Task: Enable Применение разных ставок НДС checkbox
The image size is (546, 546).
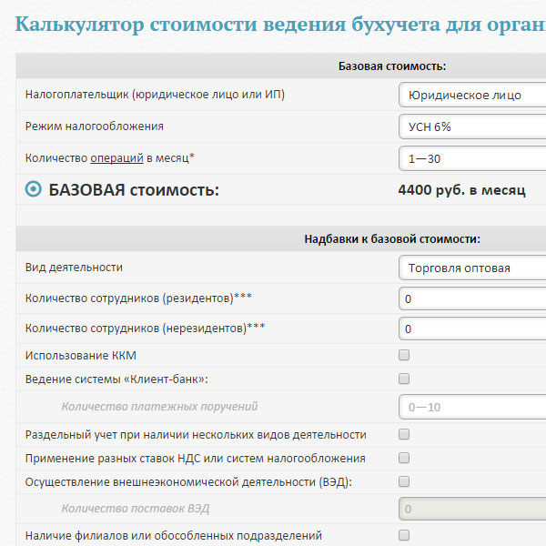Action: [404, 458]
